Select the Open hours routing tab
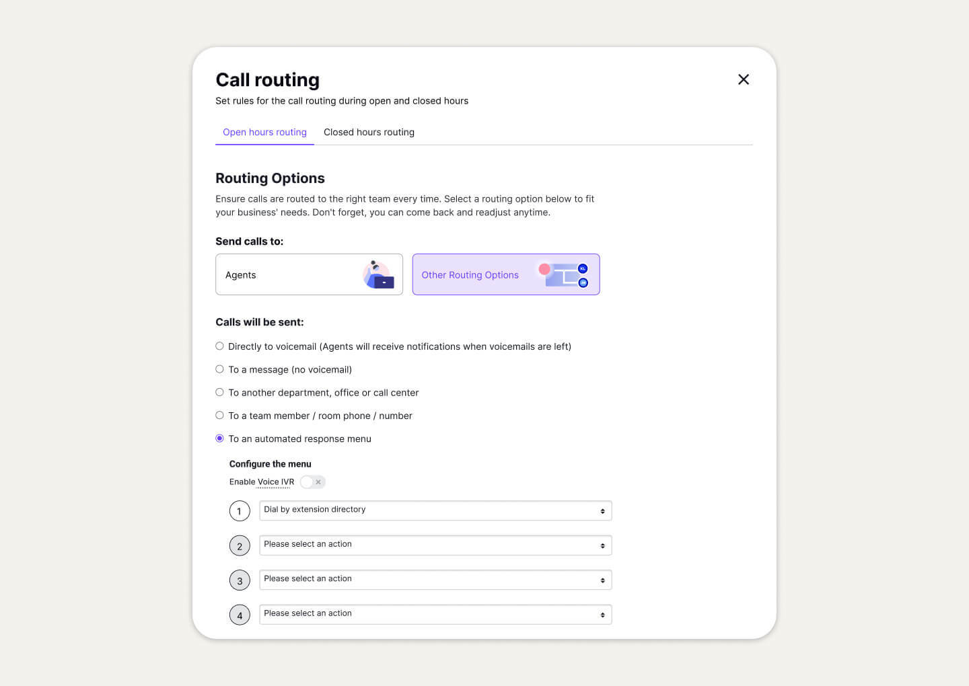Viewport: 969px width, 686px height. 264,132
